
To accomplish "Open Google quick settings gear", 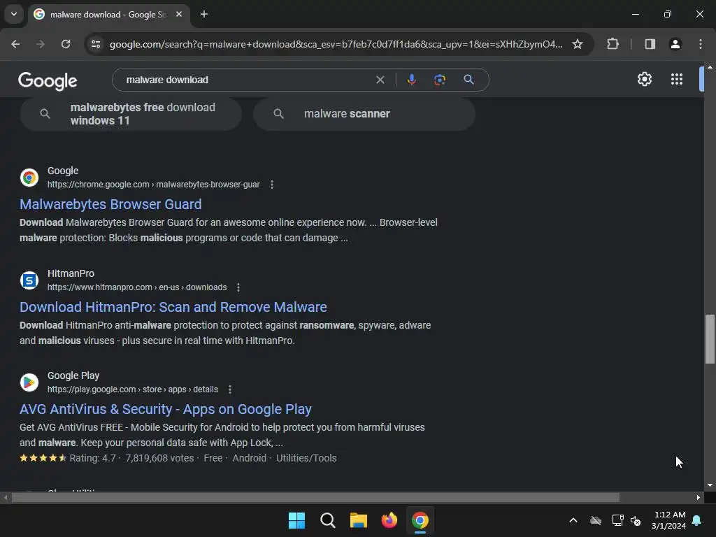I will [644, 79].
